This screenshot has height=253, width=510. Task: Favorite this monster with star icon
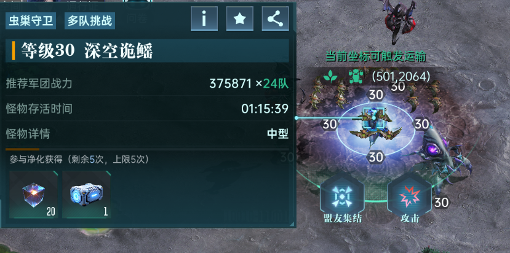[240, 19]
